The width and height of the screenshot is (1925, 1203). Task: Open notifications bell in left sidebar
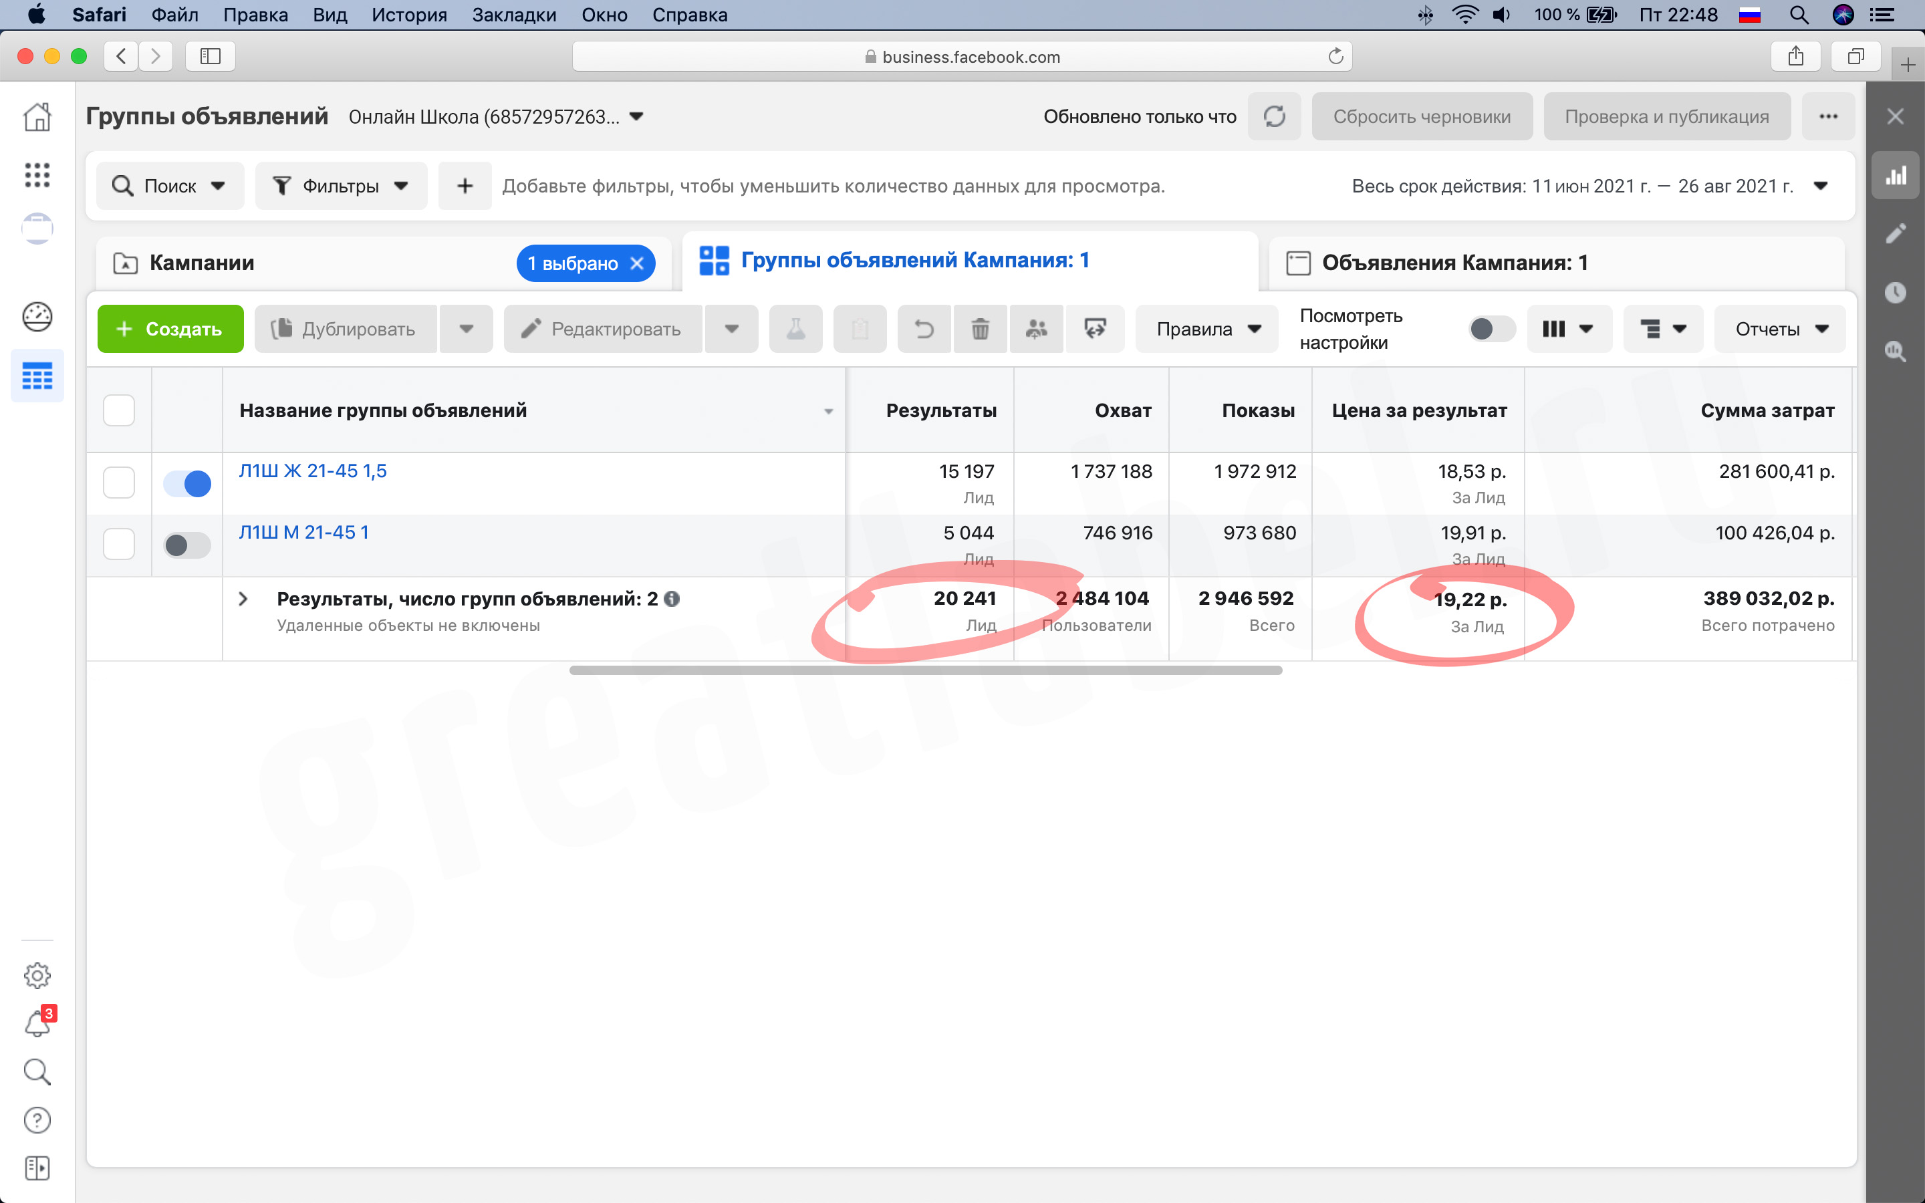pos(37,1023)
